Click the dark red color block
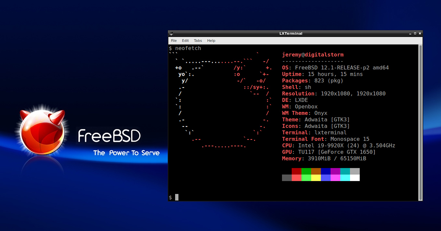The height and width of the screenshot is (231, 441). click(296, 171)
